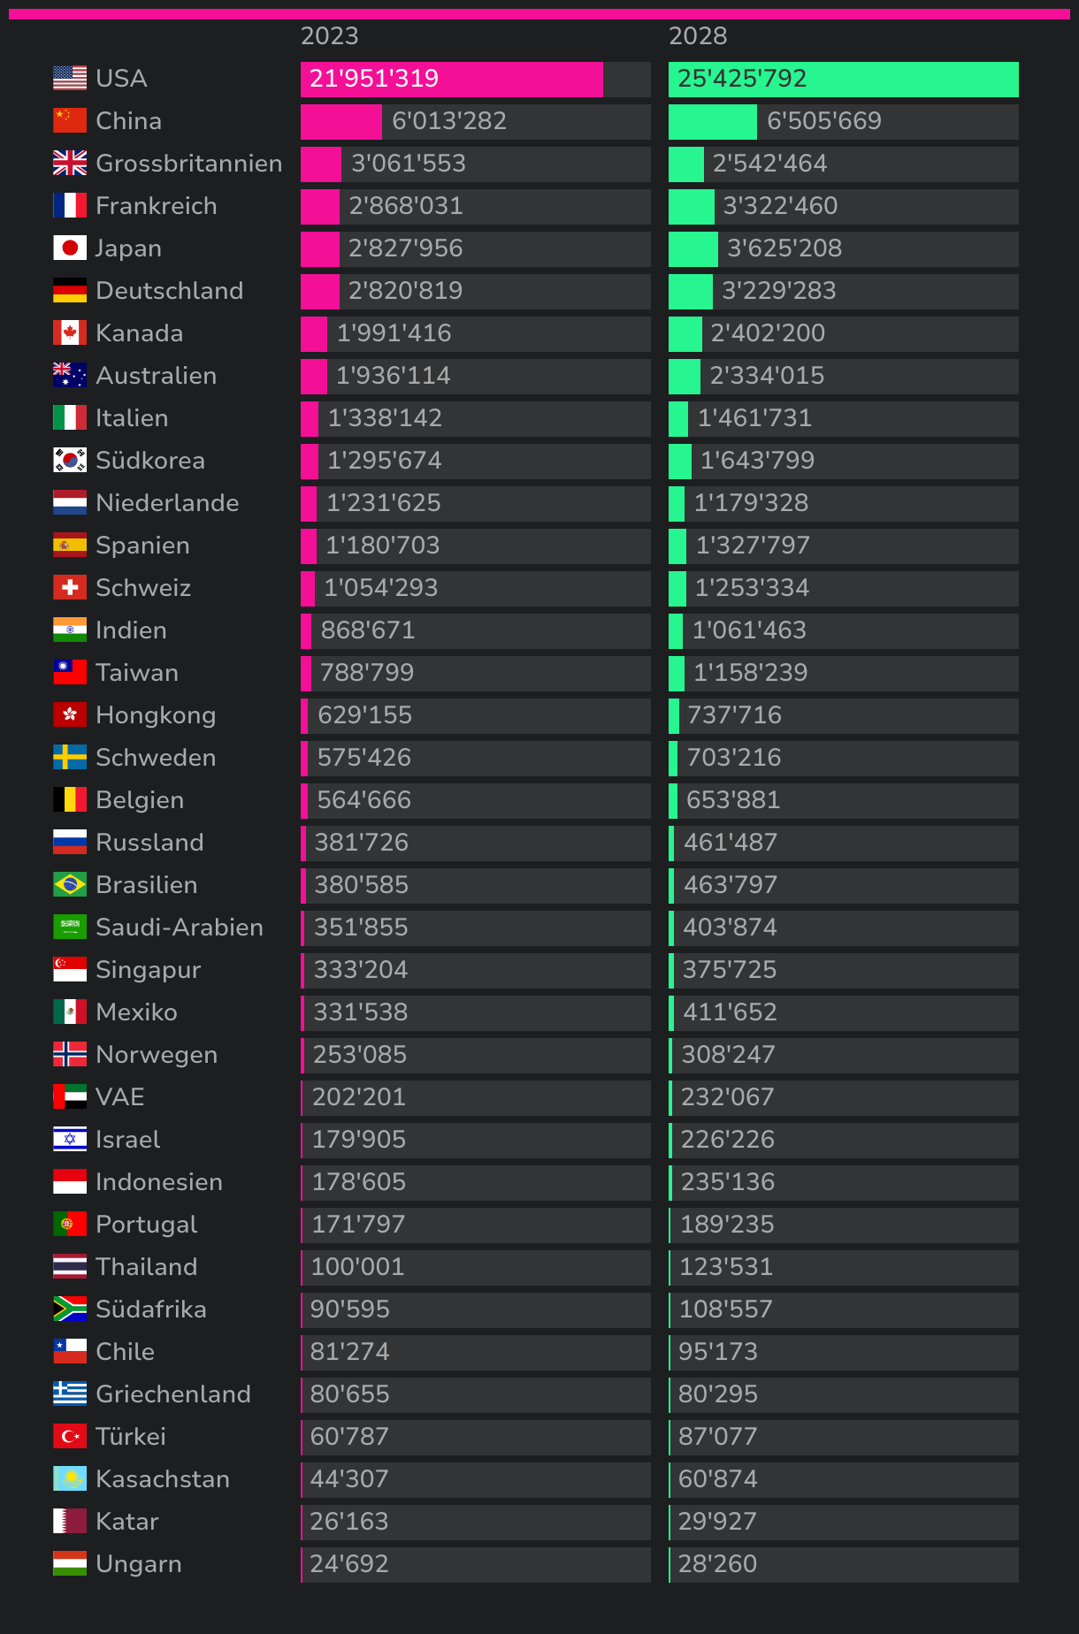Click USA's green 2028 bar 25'425'792
Image resolution: width=1079 pixels, height=1634 pixels.
point(843,80)
